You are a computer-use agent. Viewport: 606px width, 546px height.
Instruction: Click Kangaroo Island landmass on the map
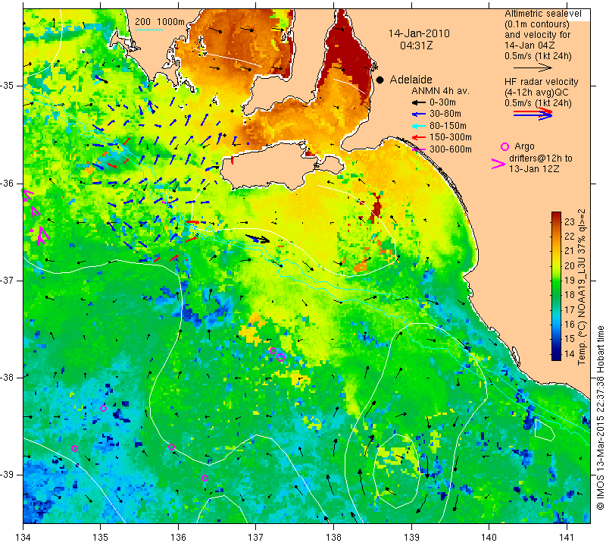(270, 165)
